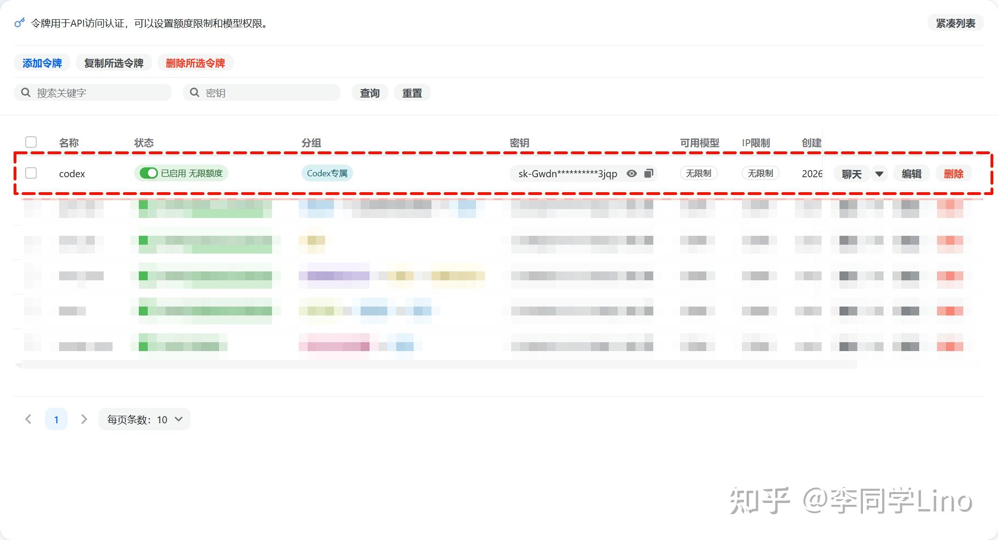Select page 1 in pagination

coord(56,419)
